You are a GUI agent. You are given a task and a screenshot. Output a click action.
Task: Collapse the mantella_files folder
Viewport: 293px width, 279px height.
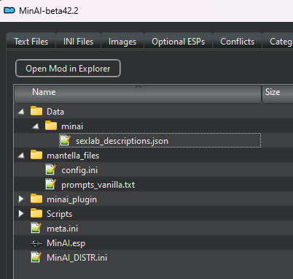tap(21, 156)
